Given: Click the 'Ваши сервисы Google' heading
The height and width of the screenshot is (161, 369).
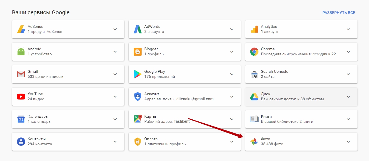Looking at the screenshot, I should click(x=41, y=13).
